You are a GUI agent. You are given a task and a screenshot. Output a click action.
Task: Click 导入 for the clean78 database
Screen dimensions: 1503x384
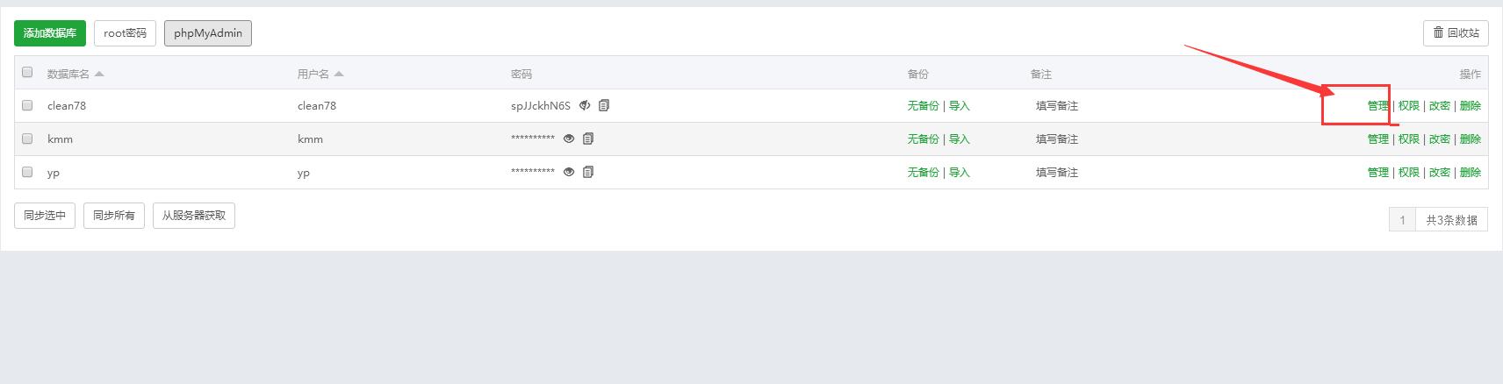pyautogui.click(x=959, y=106)
